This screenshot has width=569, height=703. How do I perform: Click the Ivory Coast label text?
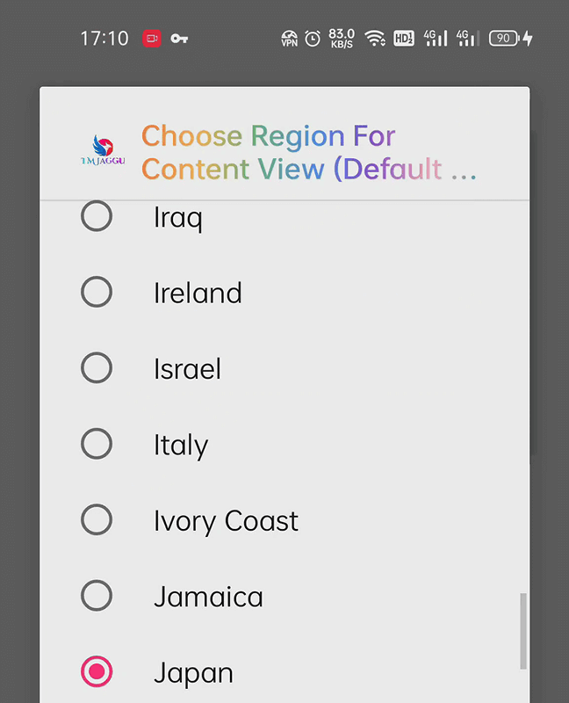(x=226, y=521)
